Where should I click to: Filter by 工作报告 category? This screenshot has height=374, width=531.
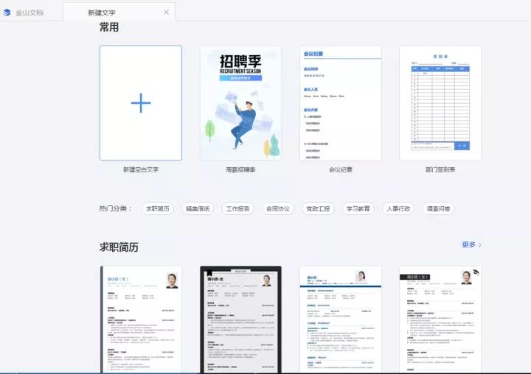tap(237, 208)
